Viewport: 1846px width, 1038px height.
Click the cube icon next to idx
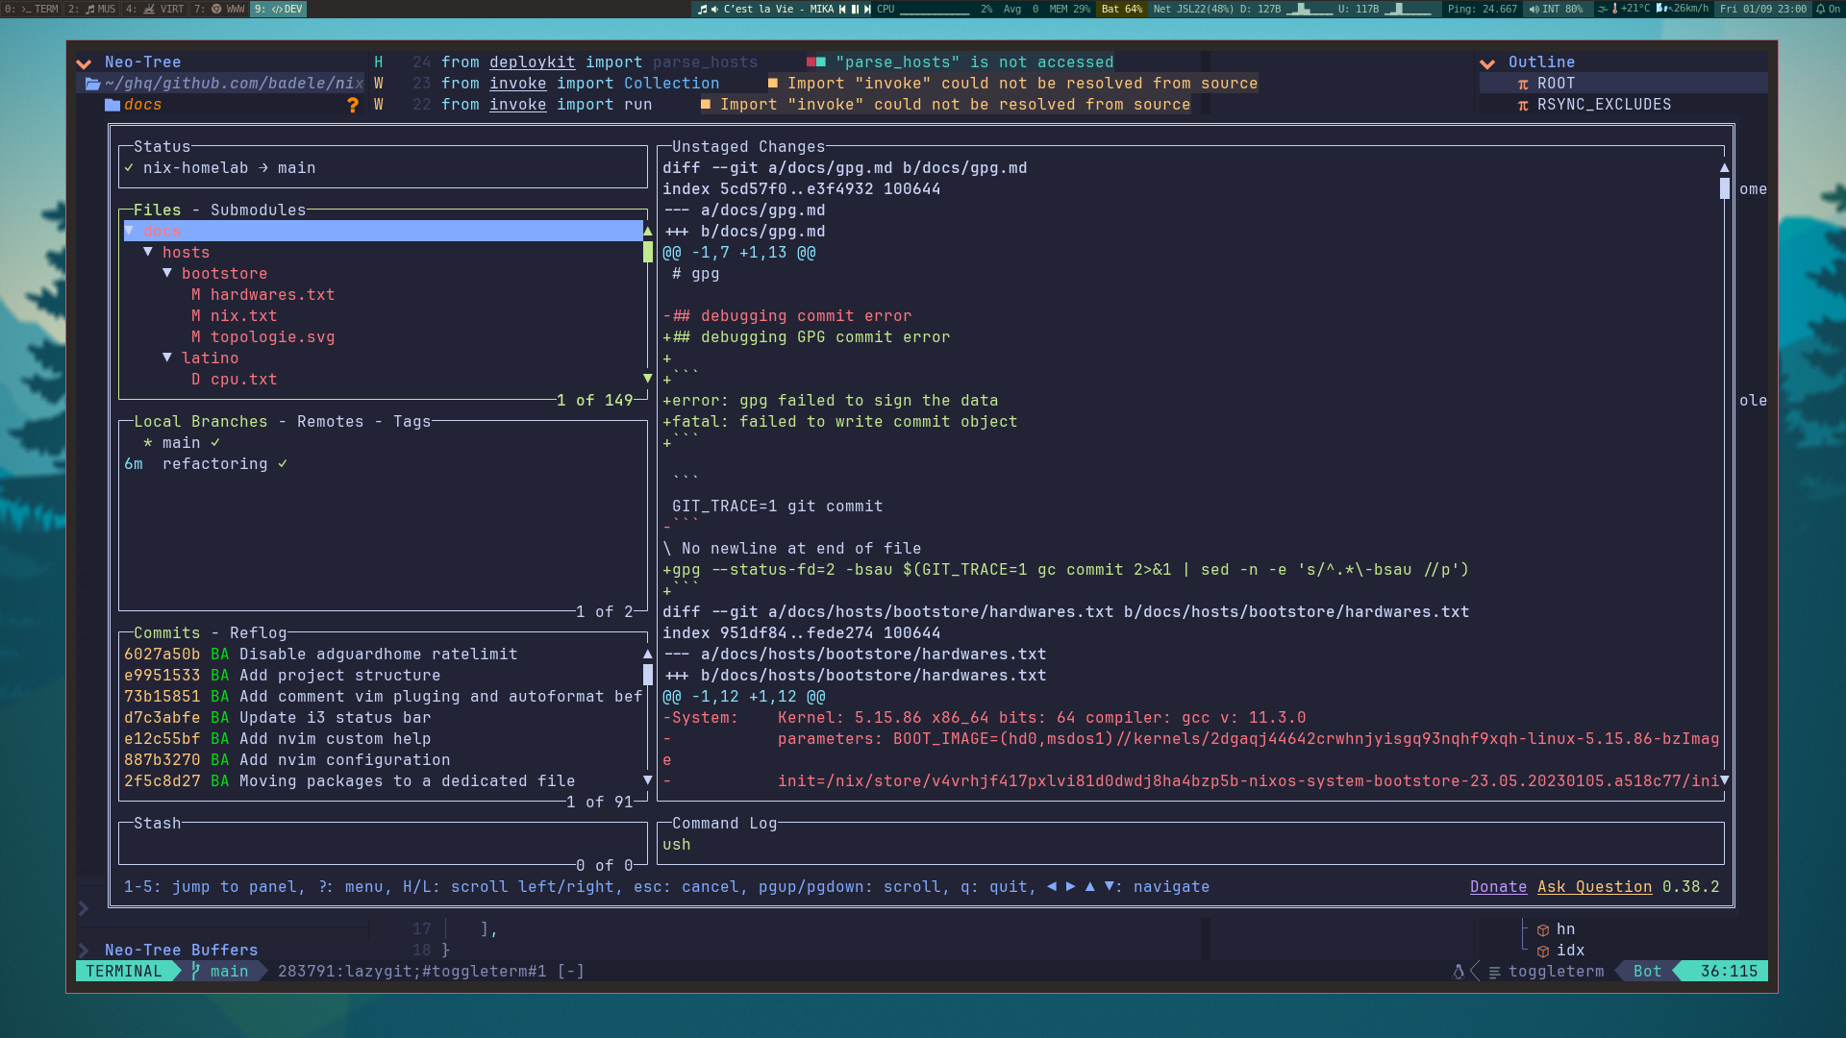tap(1543, 951)
